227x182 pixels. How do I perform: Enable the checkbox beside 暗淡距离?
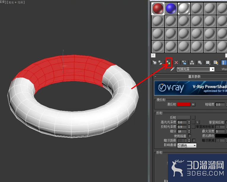coord(194,140)
